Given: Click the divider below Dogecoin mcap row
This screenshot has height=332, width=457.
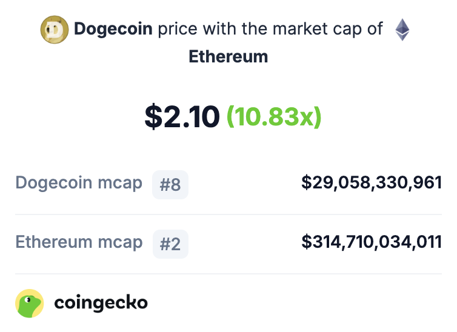Looking at the screenshot, I should (x=228, y=214).
